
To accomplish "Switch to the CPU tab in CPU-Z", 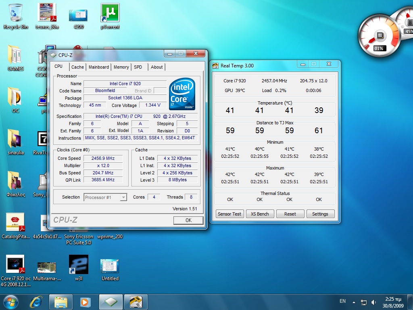I will pyautogui.click(x=59, y=67).
